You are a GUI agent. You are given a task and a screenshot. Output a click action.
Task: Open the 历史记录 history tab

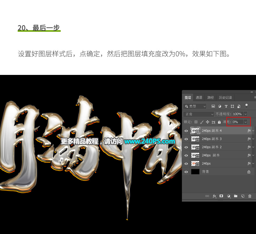tap(225, 97)
